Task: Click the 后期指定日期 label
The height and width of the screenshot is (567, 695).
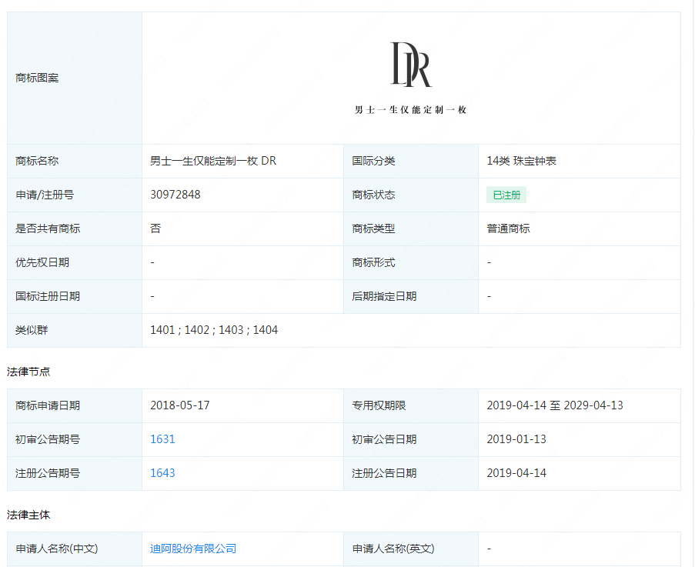Action: tap(384, 296)
